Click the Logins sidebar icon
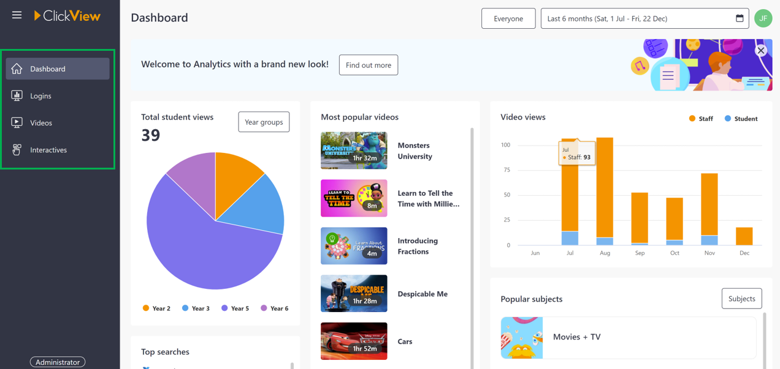 point(17,95)
